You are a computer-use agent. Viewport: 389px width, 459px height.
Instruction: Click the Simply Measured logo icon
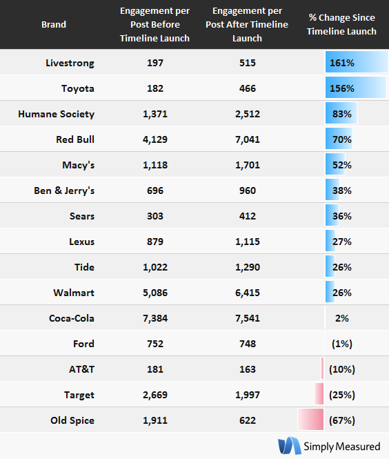289,446
